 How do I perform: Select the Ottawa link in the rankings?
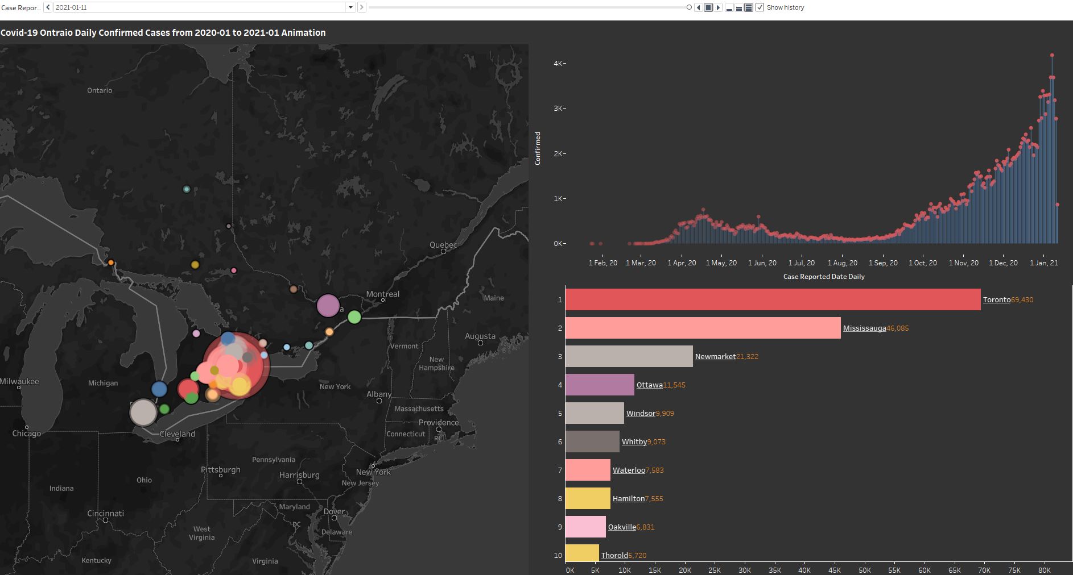click(x=649, y=385)
